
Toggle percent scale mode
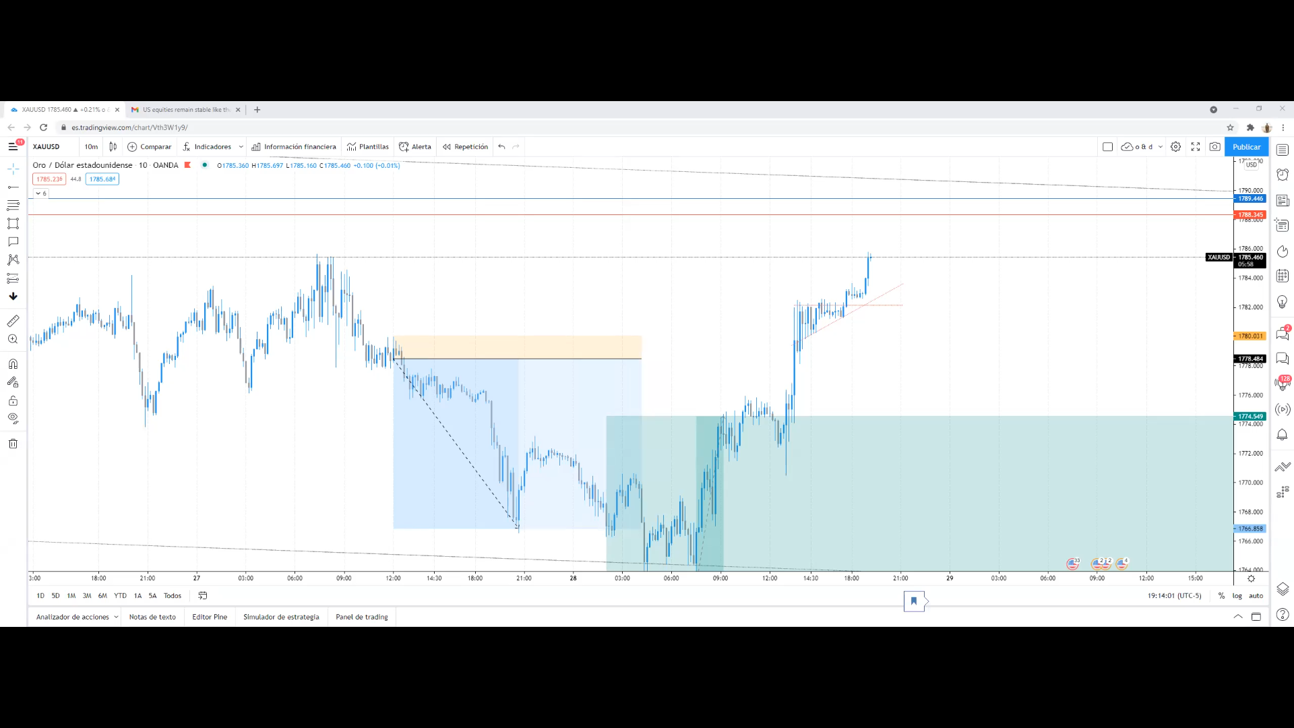[x=1221, y=596]
